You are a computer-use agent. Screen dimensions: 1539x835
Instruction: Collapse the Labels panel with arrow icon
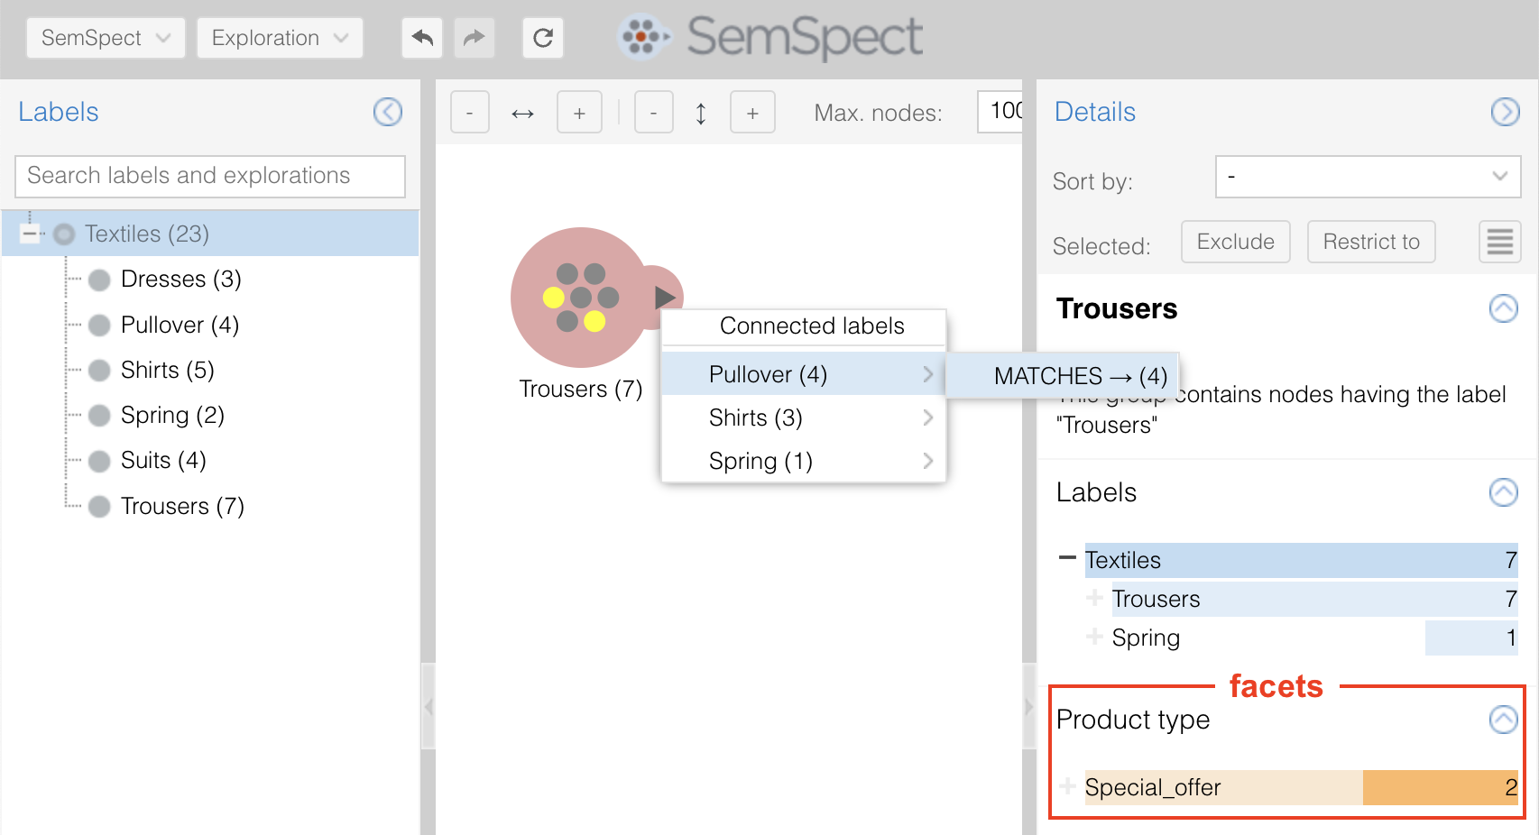pyautogui.click(x=388, y=112)
